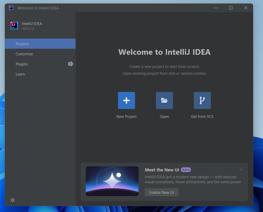Dismiss the Meet the New UI banner
This screenshot has width=263, height=212.
(241, 170)
